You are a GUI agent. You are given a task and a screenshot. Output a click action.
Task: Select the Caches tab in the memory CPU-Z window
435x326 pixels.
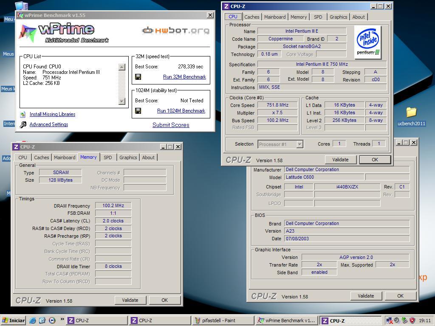coord(41,157)
